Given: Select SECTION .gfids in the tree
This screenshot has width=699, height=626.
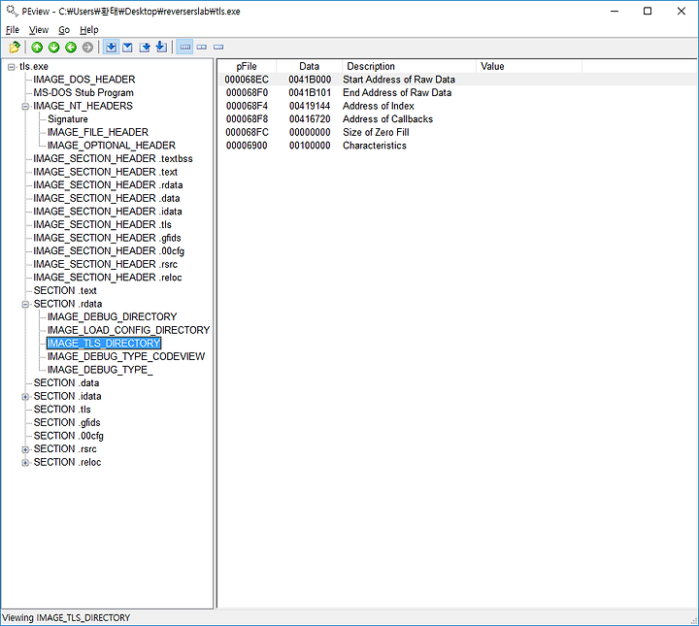Looking at the screenshot, I should tap(67, 422).
